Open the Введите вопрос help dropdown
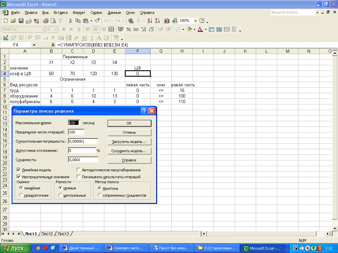The image size is (338, 253). point(317,13)
